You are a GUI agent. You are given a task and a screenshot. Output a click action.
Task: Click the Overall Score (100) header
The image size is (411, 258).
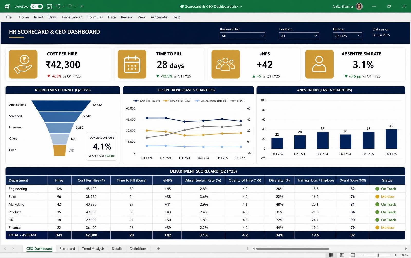(x=352, y=180)
